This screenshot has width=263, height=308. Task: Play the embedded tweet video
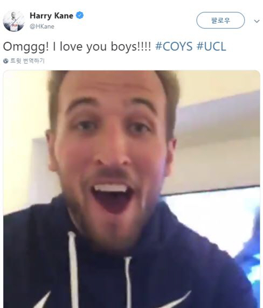coord(131,189)
